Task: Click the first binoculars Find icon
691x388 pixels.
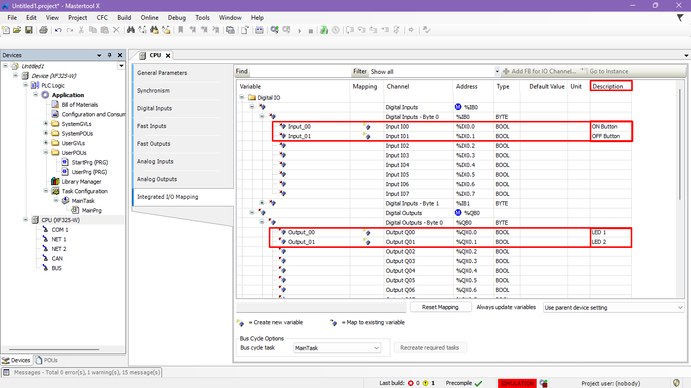Action: pos(131,30)
